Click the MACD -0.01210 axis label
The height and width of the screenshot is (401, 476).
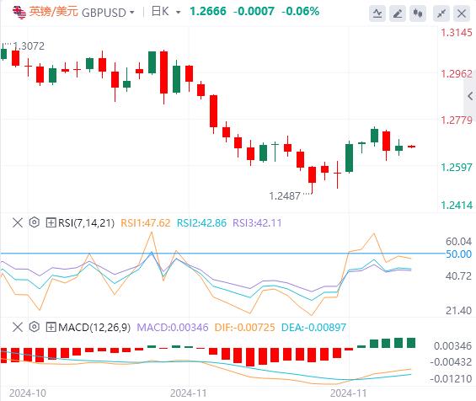pos(451,379)
